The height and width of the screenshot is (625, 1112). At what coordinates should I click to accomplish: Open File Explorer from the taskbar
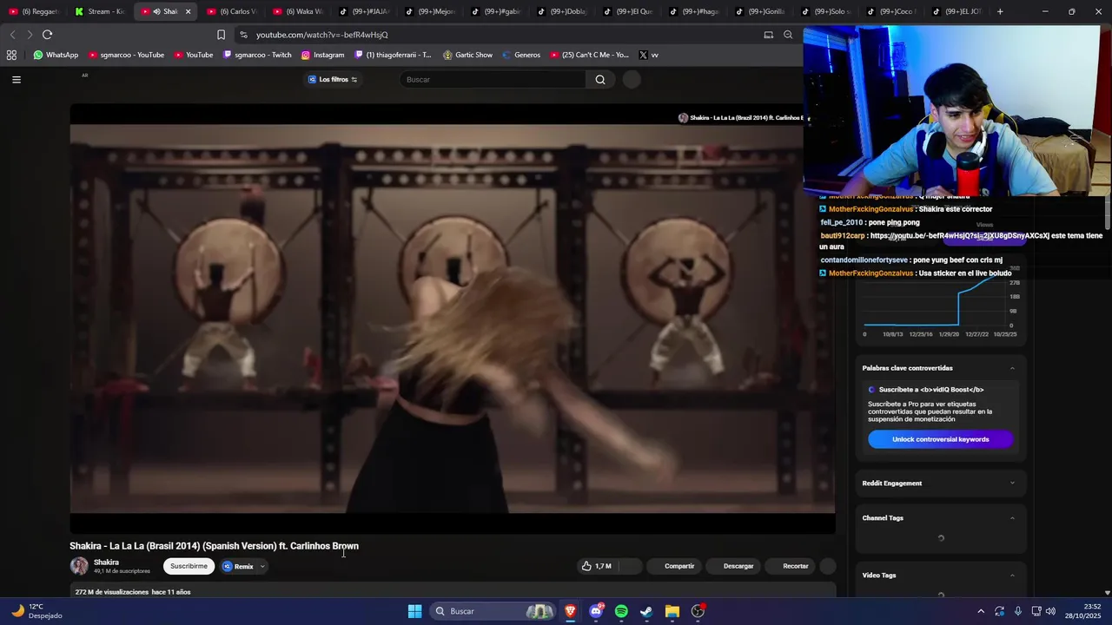point(672,611)
